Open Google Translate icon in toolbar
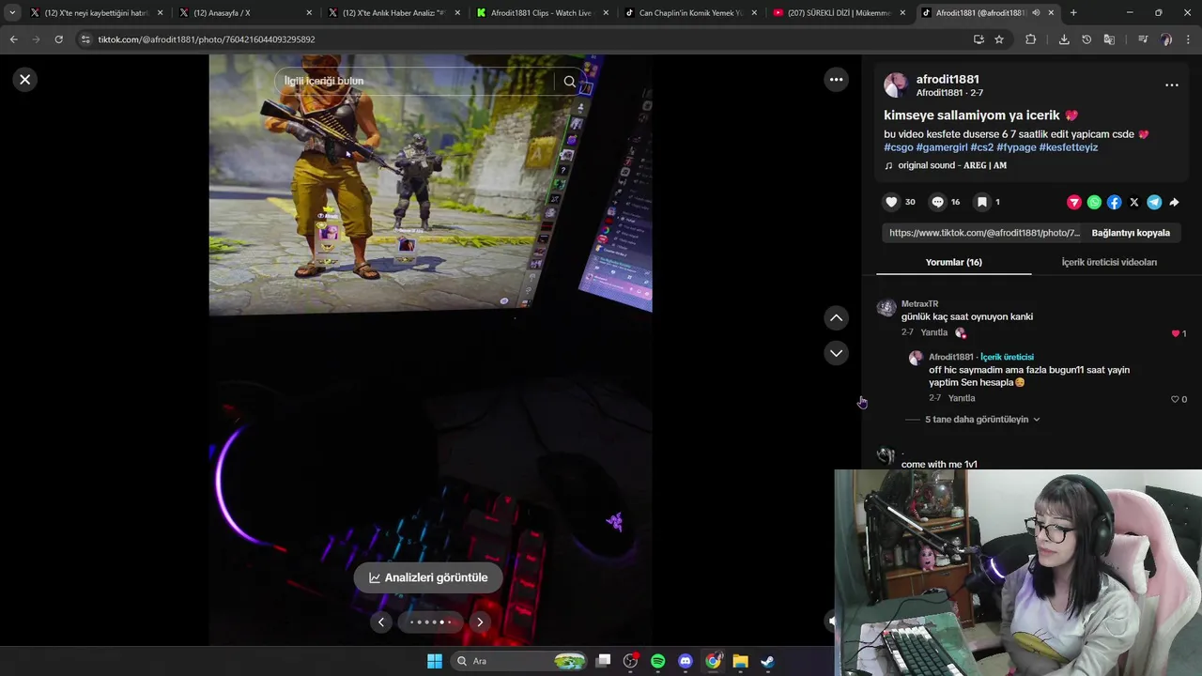Image resolution: width=1202 pixels, height=676 pixels. point(1109,39)
